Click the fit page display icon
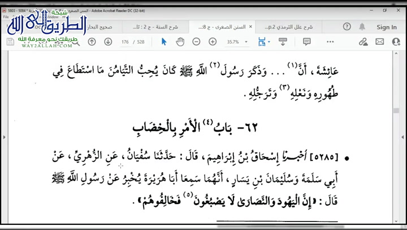This screenshot has width=407, height=230. [x=262, y=41]
